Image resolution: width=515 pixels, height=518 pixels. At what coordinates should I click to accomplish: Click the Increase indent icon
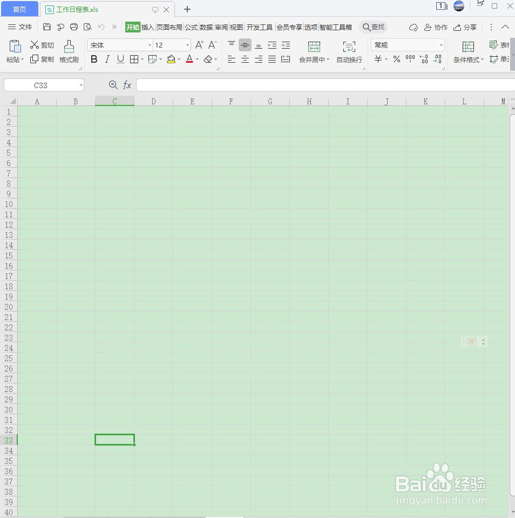(x=286, y=45)
